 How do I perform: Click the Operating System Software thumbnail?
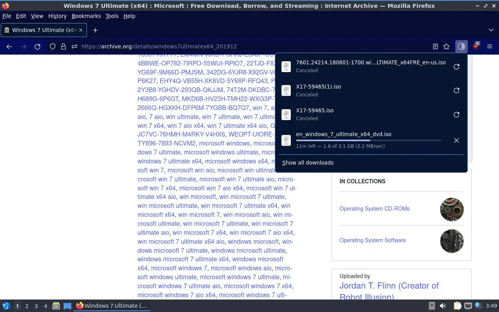click(x=452, y=241)
